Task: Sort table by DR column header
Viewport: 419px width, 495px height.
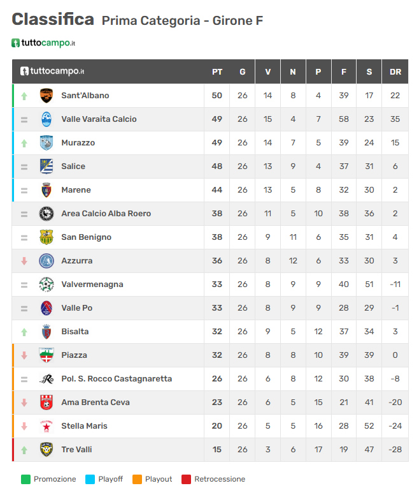Action: (x=395, y=72)
